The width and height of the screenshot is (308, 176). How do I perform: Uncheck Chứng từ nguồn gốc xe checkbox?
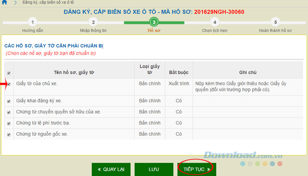[x=9, y=135]
